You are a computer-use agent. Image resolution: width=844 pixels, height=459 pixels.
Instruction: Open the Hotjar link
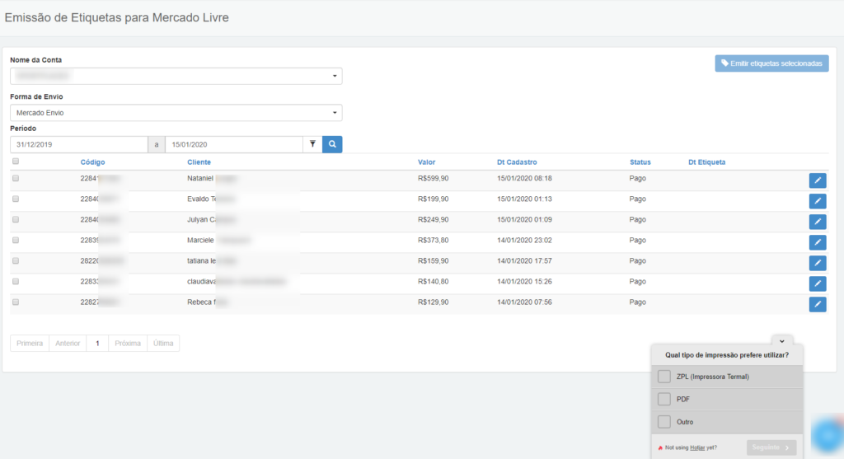697,447
